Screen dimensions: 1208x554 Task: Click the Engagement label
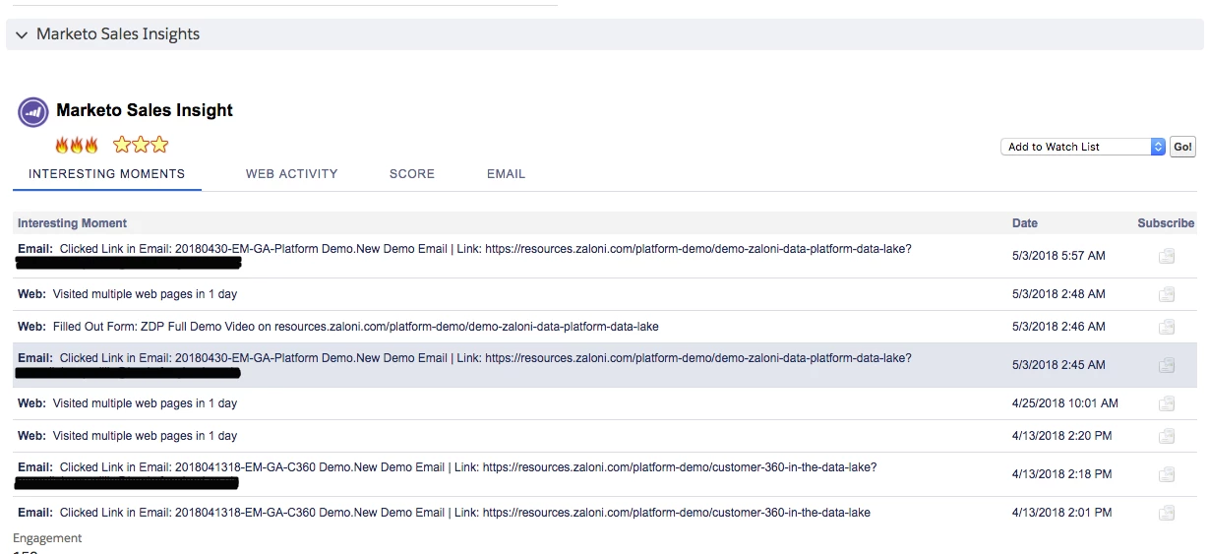coord(47,538)
